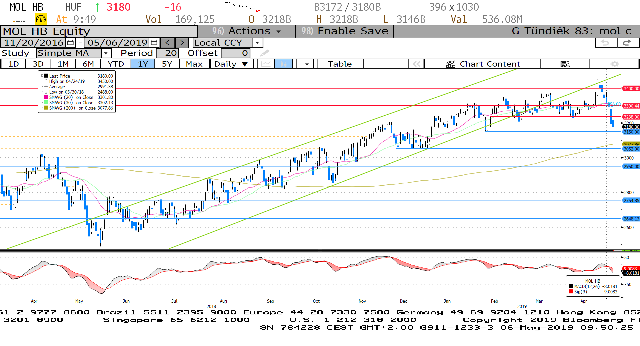
Task: Open the Simple MA study dropdown
Action: [106, 53]
